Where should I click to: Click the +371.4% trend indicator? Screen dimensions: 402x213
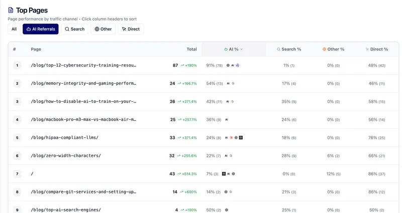click(x=187, y=138)
